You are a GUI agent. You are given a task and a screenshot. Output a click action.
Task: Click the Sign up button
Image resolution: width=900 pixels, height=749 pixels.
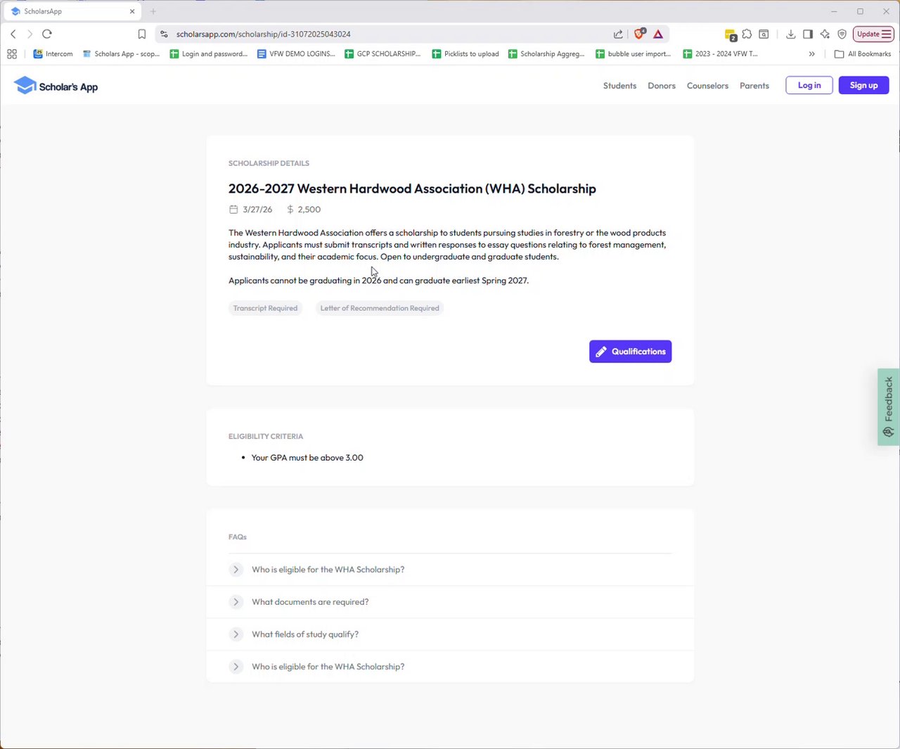point(863,85)
